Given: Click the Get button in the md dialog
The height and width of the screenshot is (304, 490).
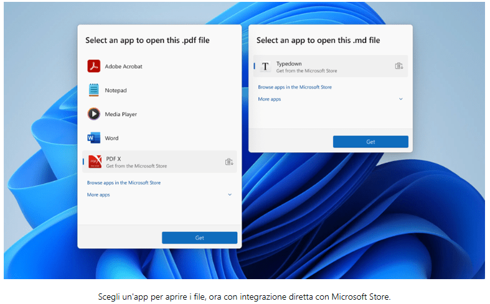Looking at the screenshot, I should pyautogui.click(x=370, y=142).
